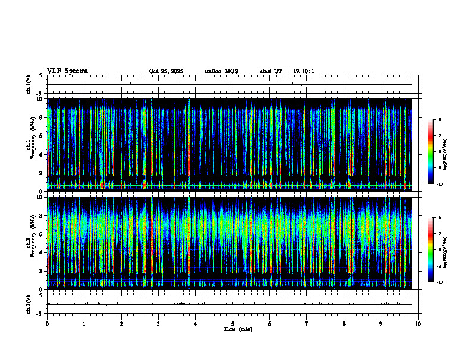The image size is (471, 363).
Task: Click the ch.2 "Frequency (kHz)" axis label
Action: click(x=33, y=236)
